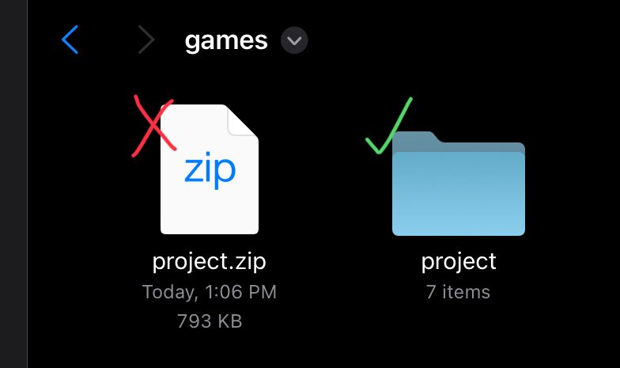Image resolution: width=620 pixels, height=368 pixels.
Task: Click the 7 items count under project
Action: coord(459,292)
